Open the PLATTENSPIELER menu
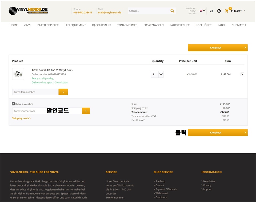Screen dimensions: 256x202 pyautogui.click(x=48, y=25)
